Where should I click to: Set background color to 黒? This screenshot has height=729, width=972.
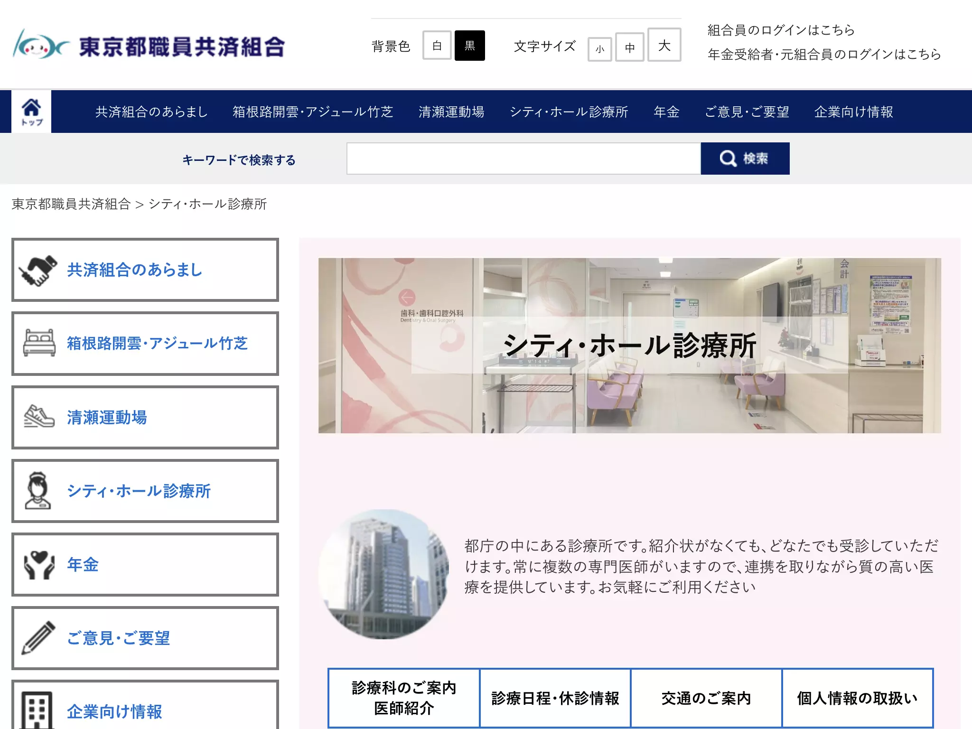469,46
